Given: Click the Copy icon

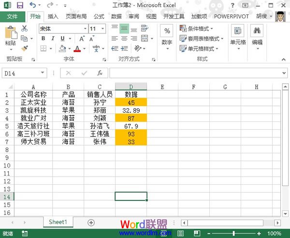Looking at the screenshot, I should point(24,39).
